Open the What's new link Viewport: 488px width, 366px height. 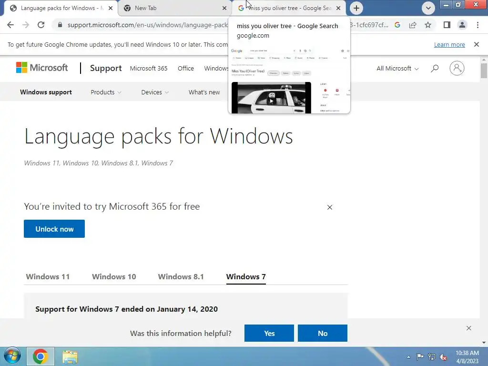(x=204, y=92)
